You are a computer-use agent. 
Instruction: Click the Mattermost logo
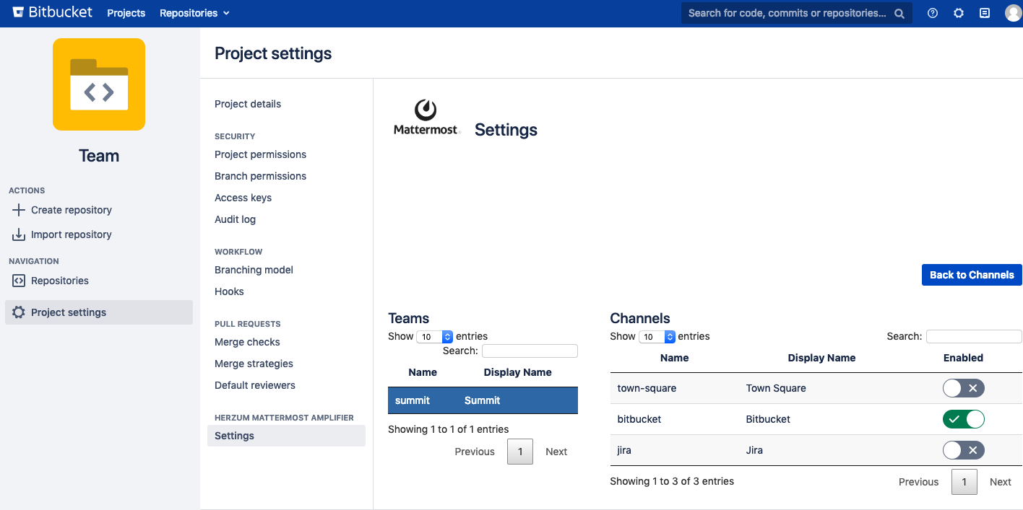(426, 118)
